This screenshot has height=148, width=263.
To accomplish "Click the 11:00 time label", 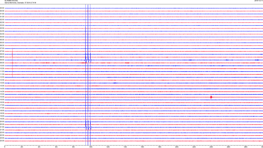I will coord(2,72).
